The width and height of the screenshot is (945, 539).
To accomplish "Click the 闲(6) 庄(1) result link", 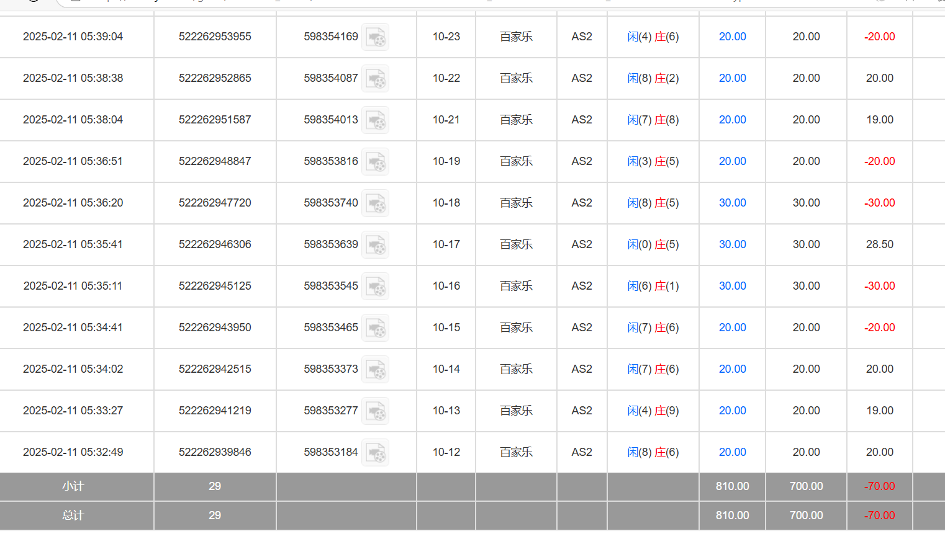I will coord(653,286).
